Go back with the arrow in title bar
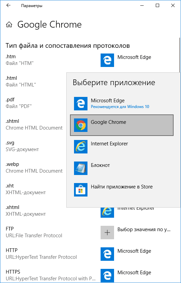 [8, 5]
